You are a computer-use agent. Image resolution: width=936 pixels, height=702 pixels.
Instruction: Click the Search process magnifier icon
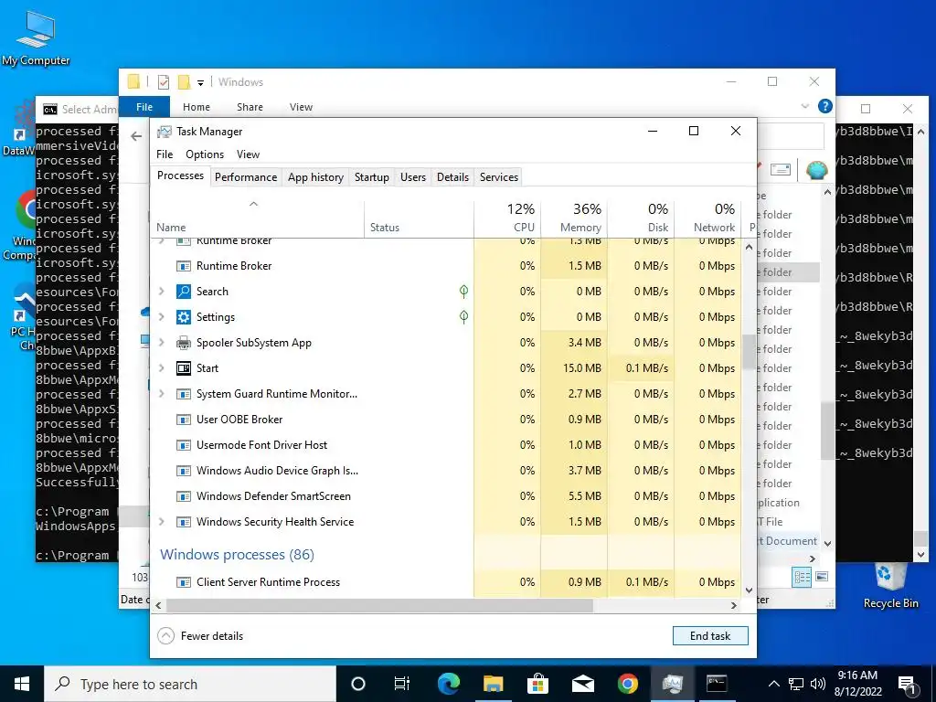183,292
